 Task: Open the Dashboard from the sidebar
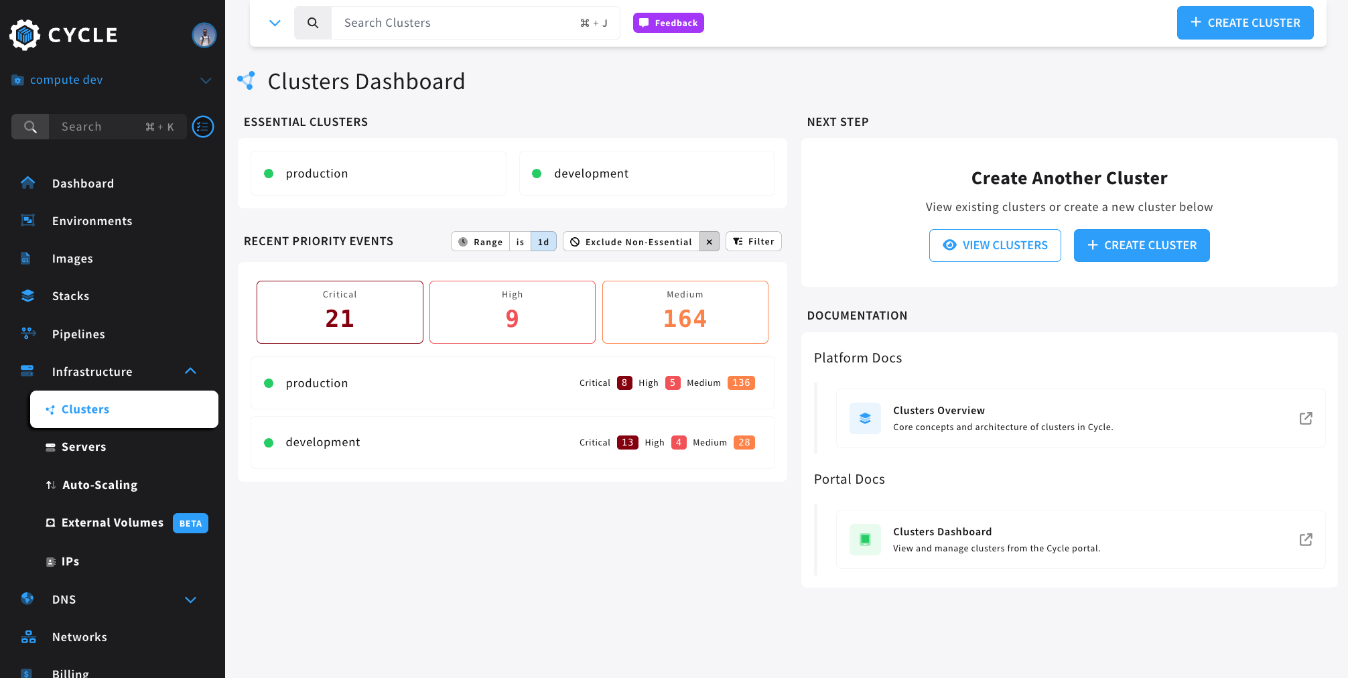[83, 183]
